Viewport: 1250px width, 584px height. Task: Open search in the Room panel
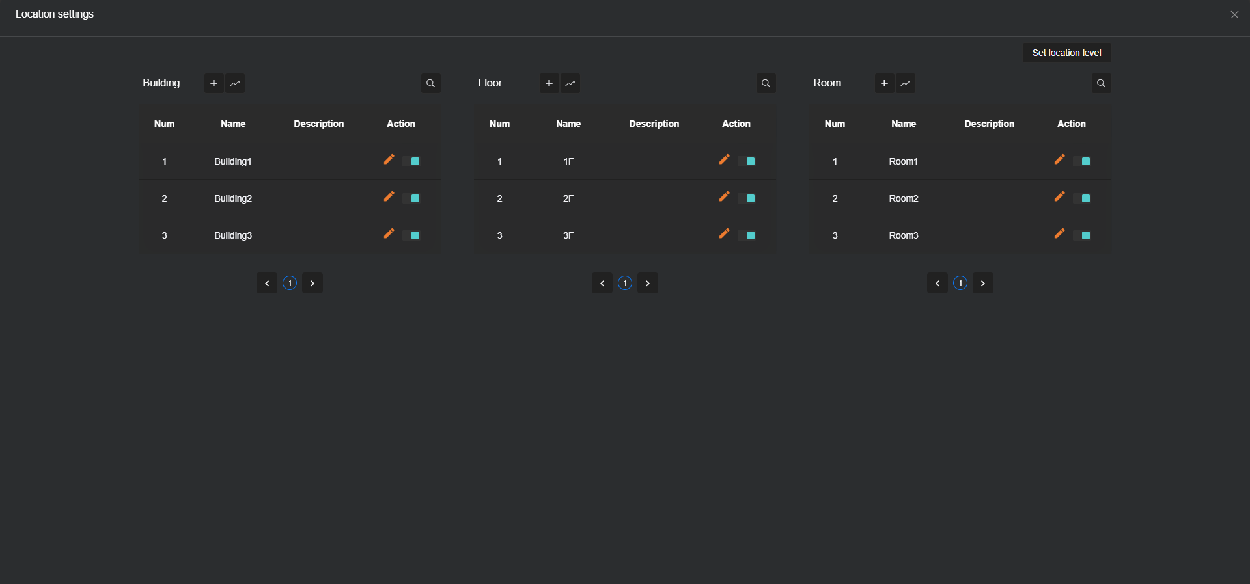tap(1101, 83)
